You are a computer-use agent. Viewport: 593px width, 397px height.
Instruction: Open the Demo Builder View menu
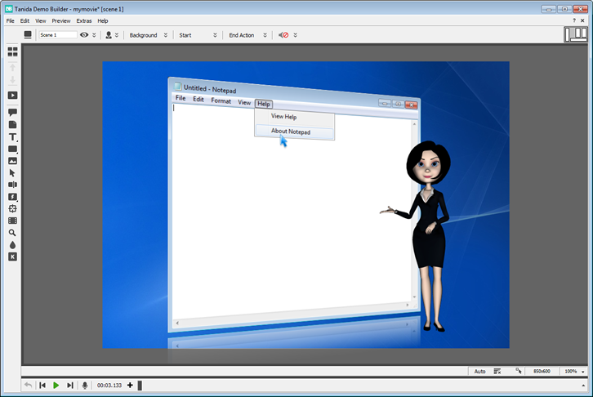coord(41,20)
